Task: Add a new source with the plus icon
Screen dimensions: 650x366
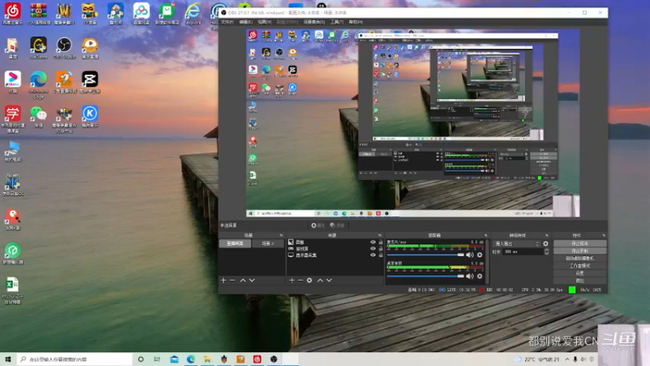Action: point(292,281)
